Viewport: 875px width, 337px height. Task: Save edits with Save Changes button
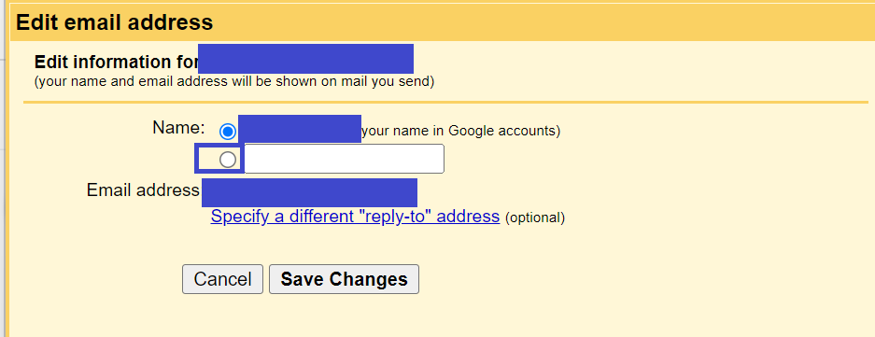(x=344, y=279)
